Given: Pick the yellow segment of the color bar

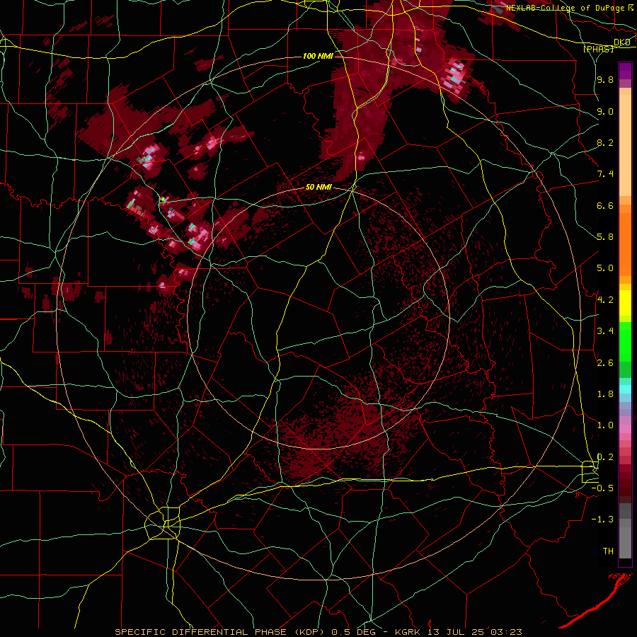Looking at the screenshot, I should click(625, 303).
